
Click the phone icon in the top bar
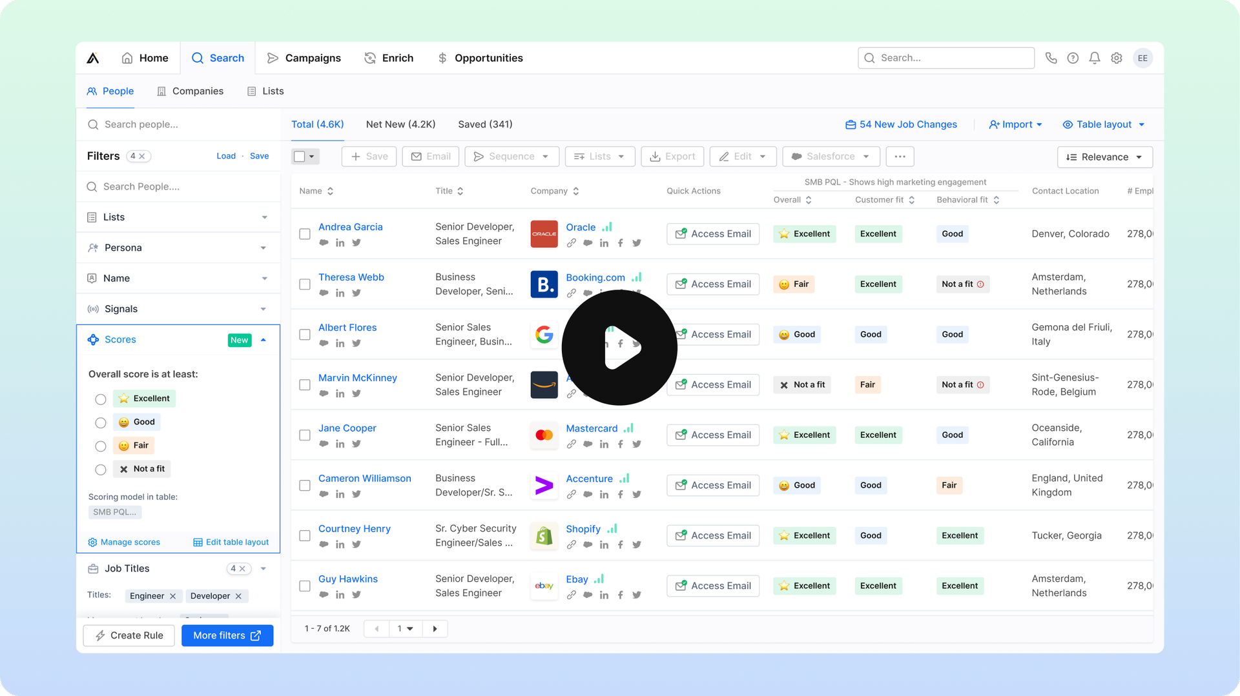[x=1051, y=57]
